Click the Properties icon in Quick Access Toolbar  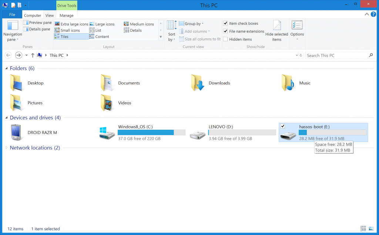13,5
